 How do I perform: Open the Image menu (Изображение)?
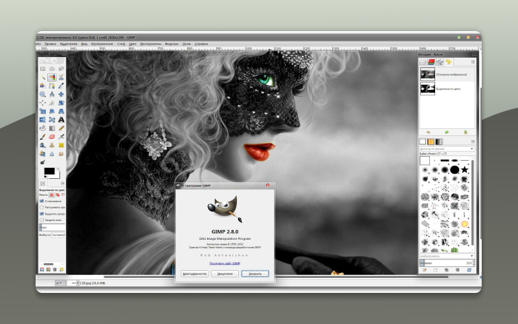click(x=102, y=43)
